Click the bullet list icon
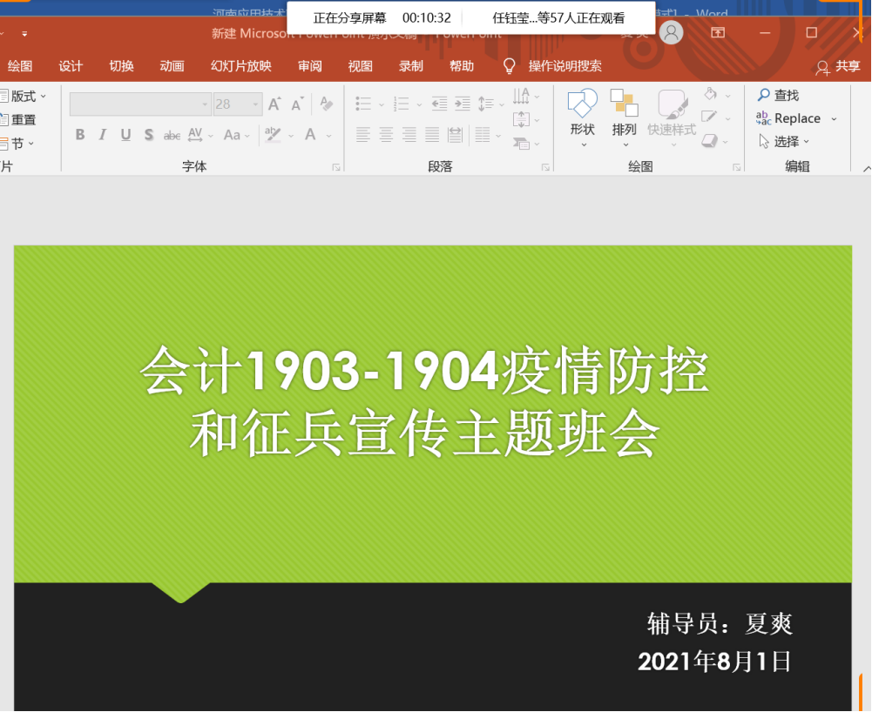The height and width of the screenshot is (712, 872). click(363, 104)
